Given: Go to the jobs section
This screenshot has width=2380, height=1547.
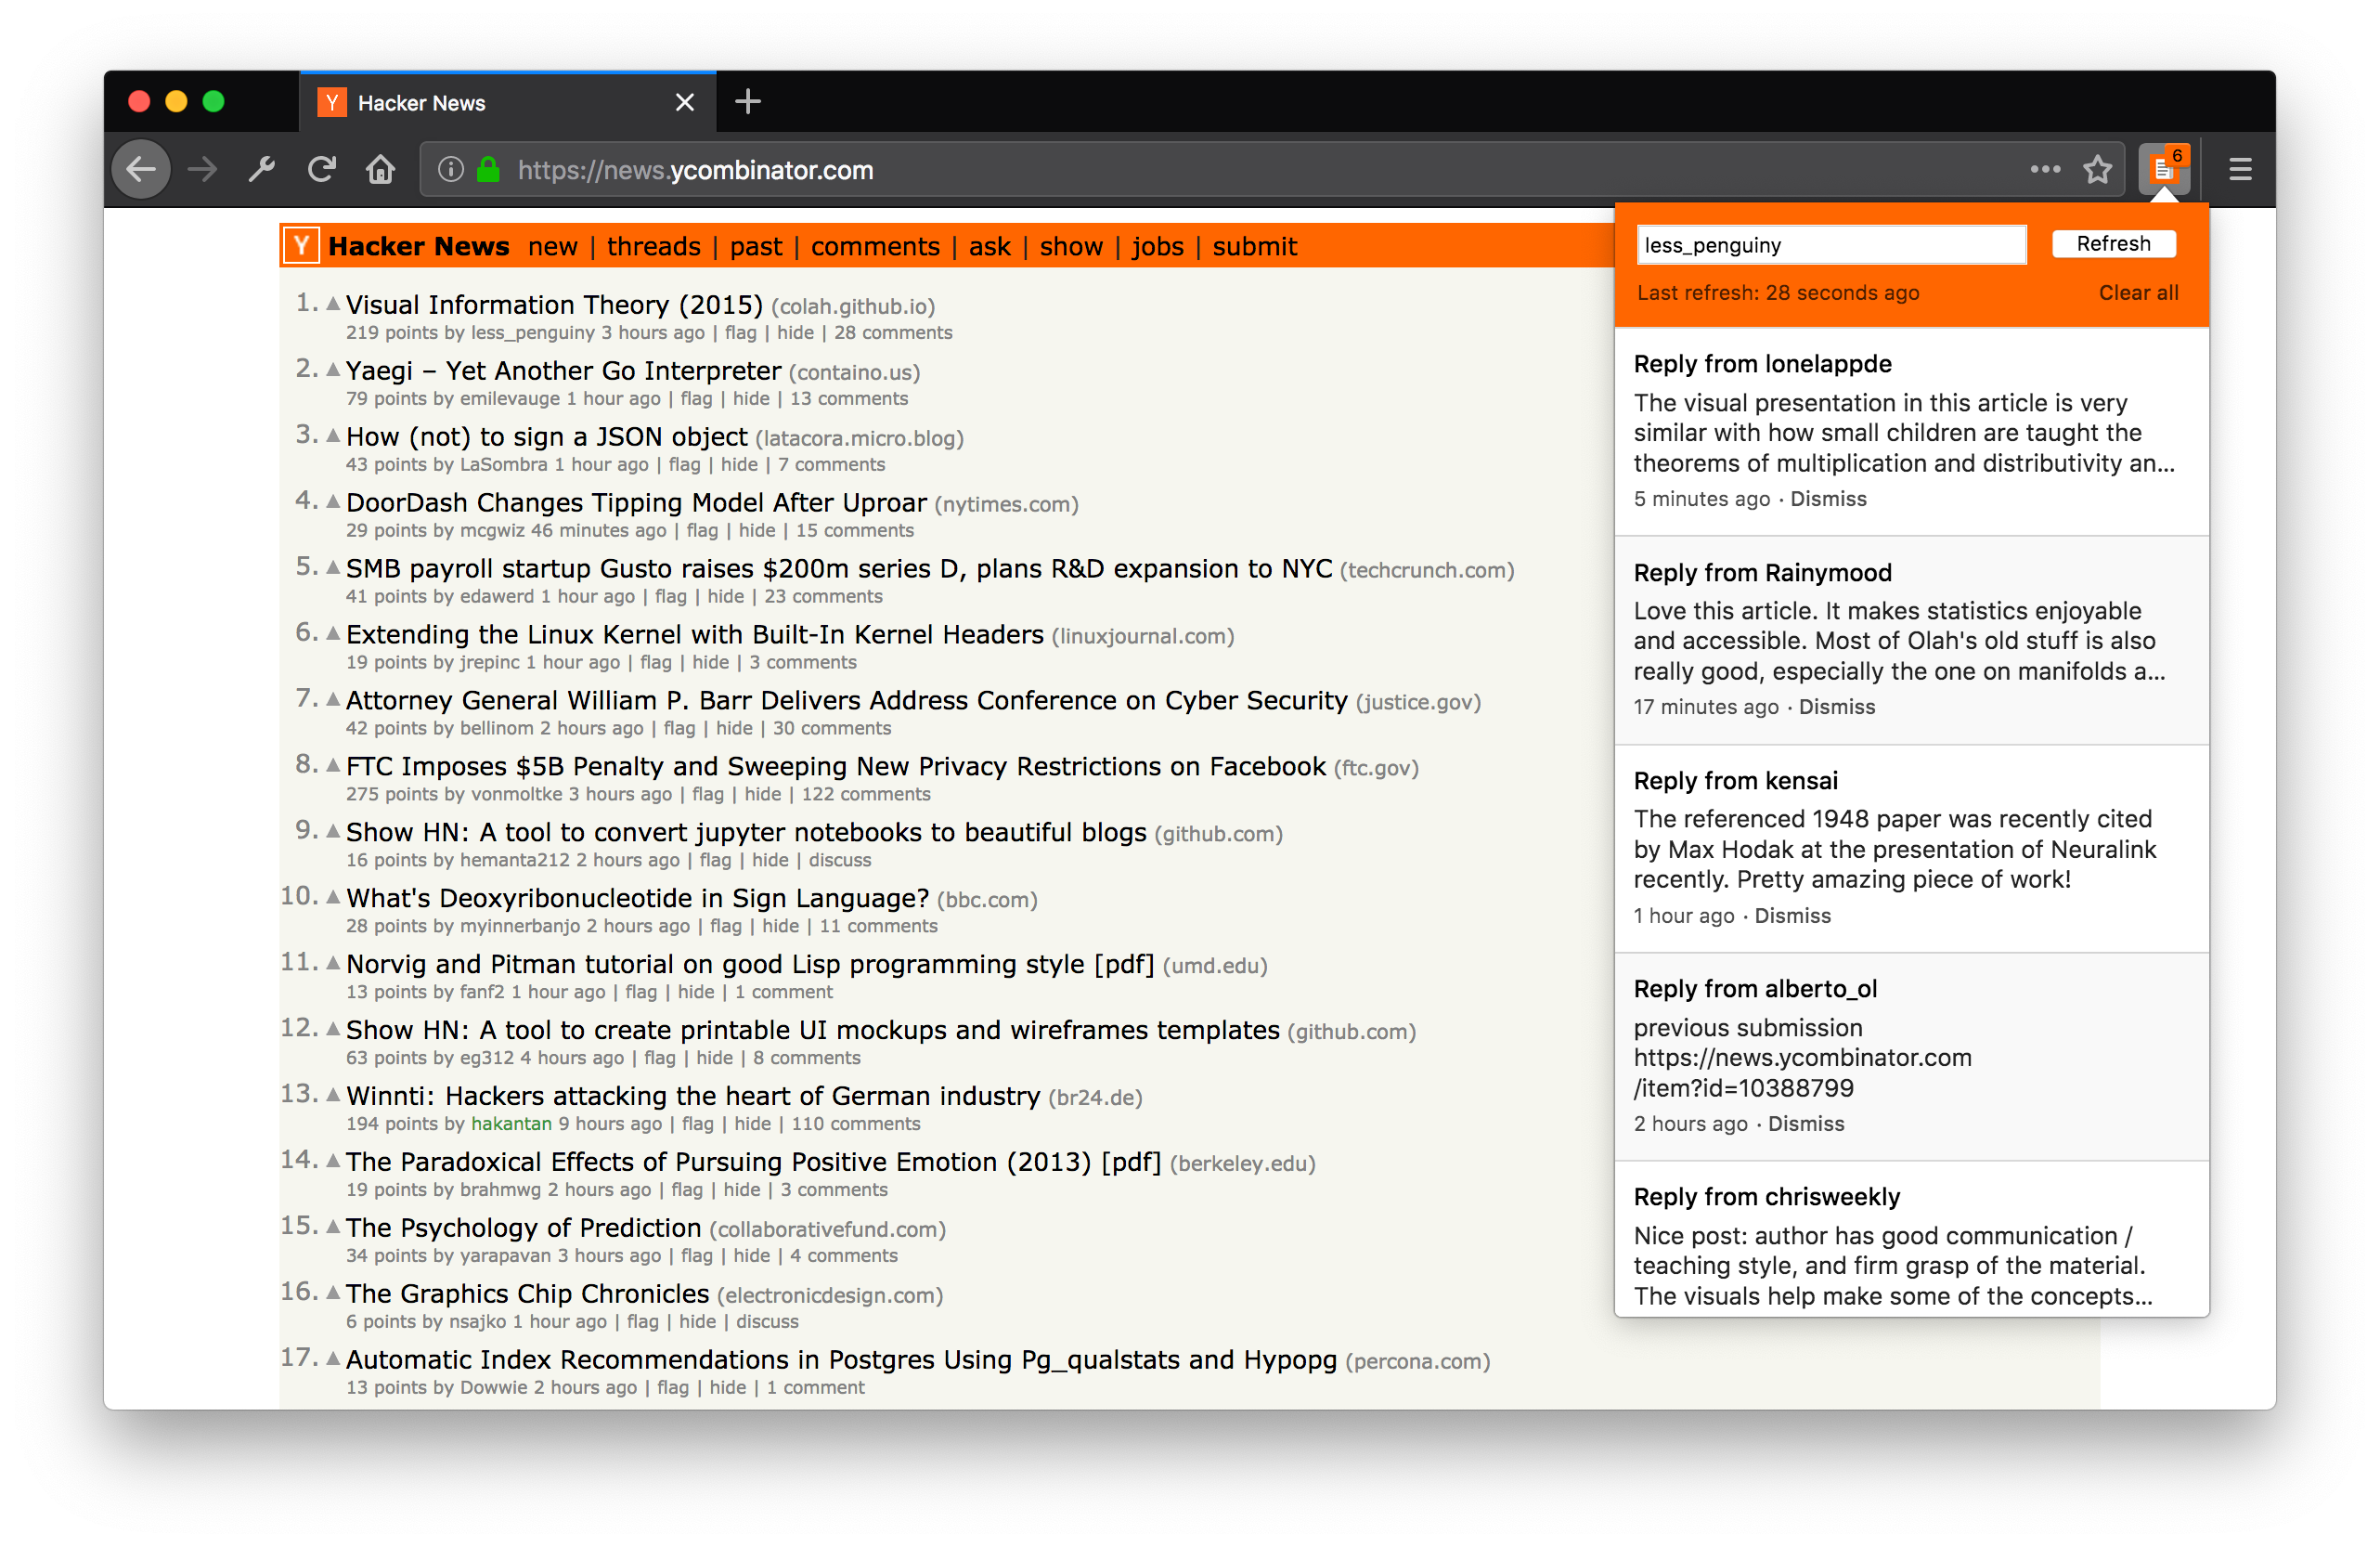Looking at the screenshot, I should pos(1157,246).
